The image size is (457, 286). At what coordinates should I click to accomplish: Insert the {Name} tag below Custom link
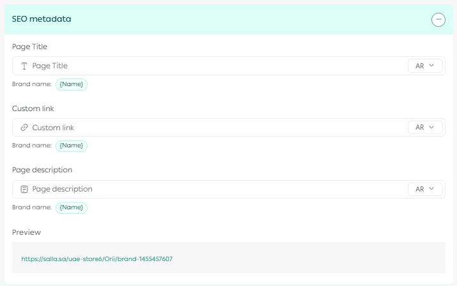72,146
